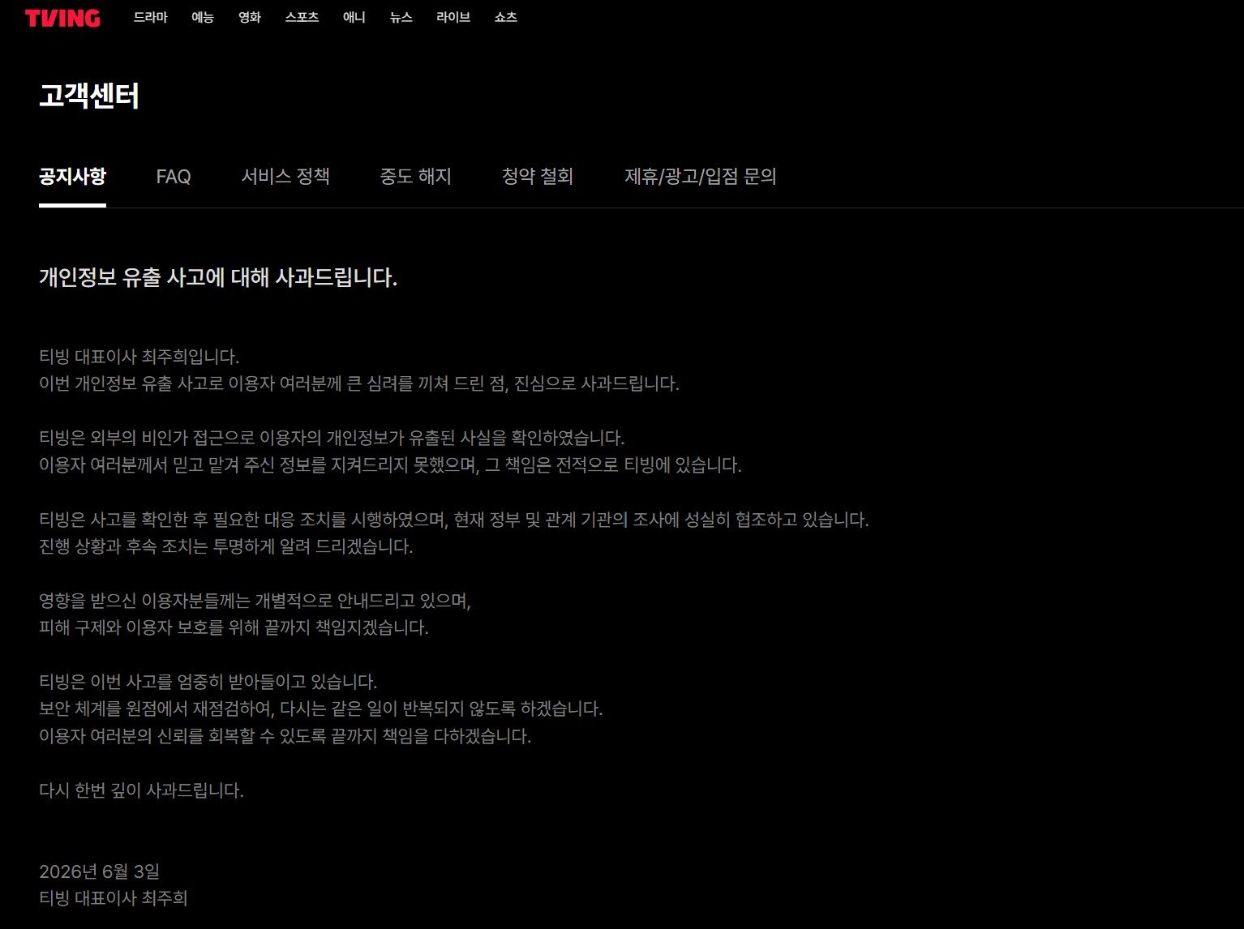Click the notice title 개인정보 유출 사고에 대해 사과드립니다.
Image resolution: width=1244 pixels, height=929 pixels.
[x=218, y=278]
